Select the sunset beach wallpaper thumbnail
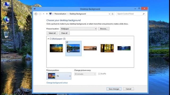The height and width of the screenshot is (95, 170). pyautogui.click(x=56, y=48)
